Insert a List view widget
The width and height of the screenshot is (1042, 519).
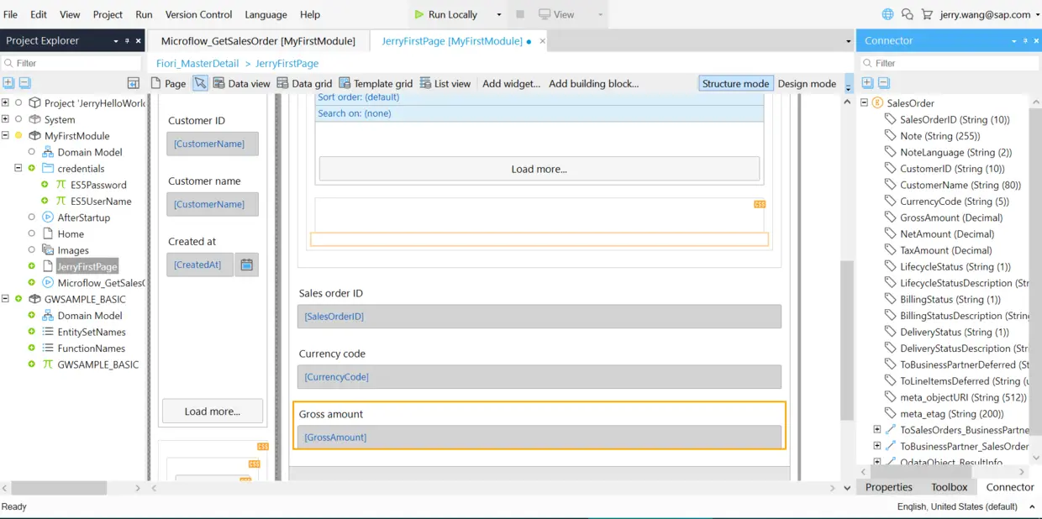[445, 83]
